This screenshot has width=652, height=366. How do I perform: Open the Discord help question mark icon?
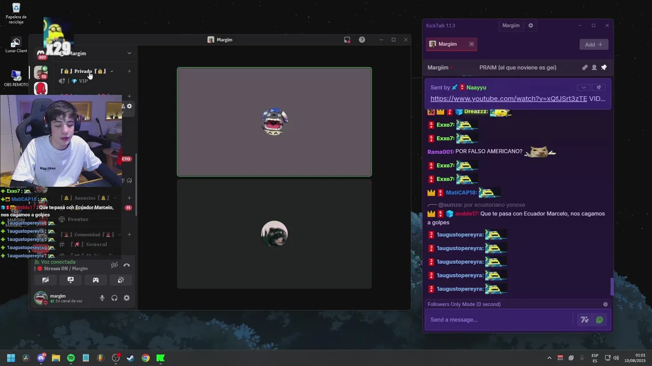pos(362,40)
